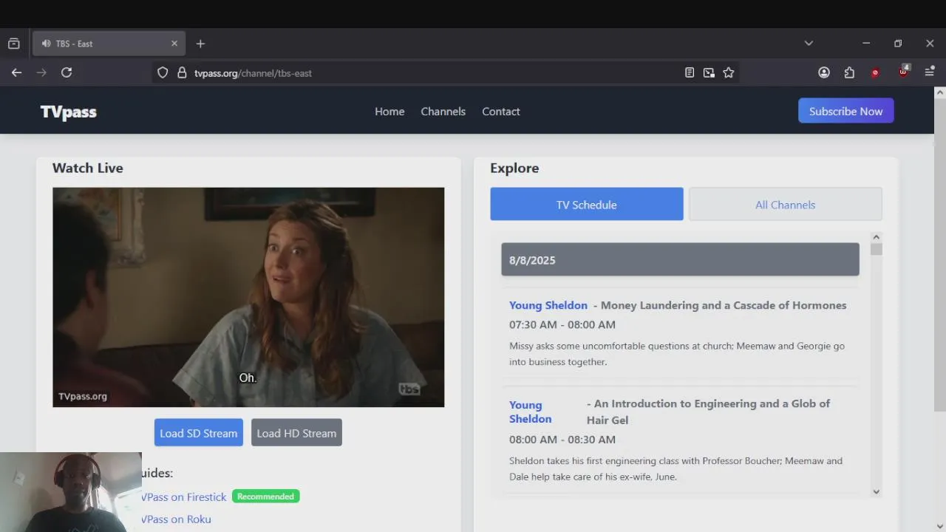Open TVPass on Firestick guide link

184,497
